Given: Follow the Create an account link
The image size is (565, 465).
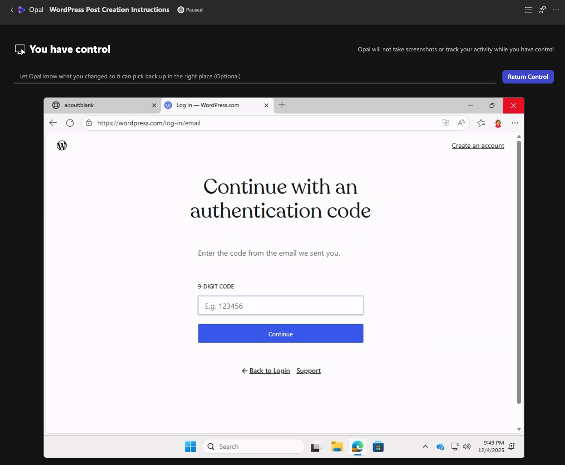Looking at the screenshot, I should tap(478, 146).
